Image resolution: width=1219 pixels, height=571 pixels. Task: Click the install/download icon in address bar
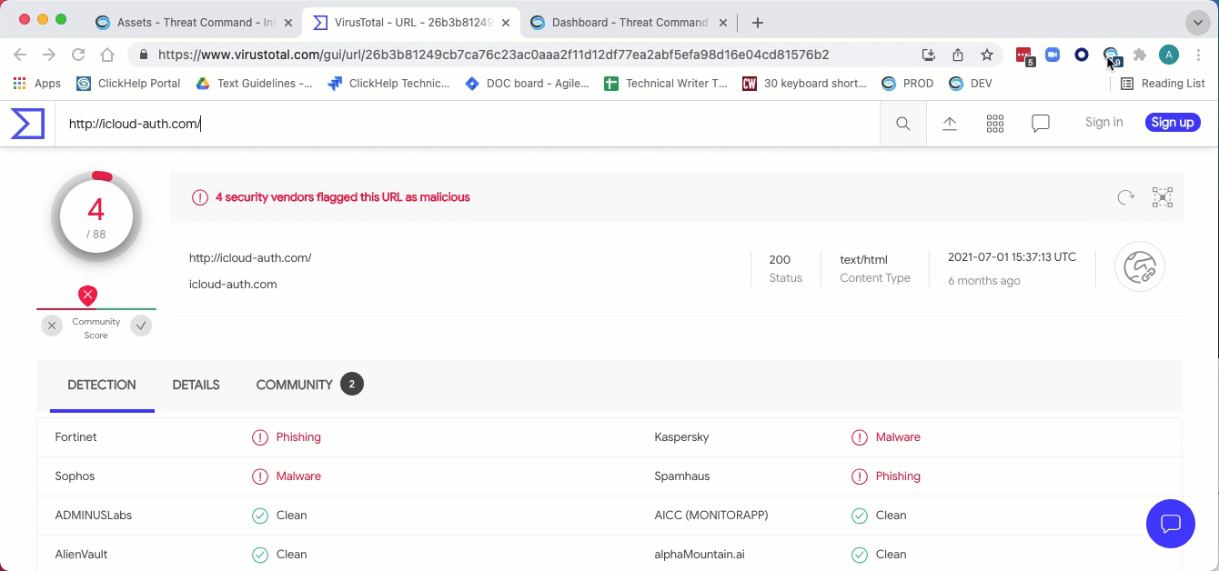coord(929,55)
